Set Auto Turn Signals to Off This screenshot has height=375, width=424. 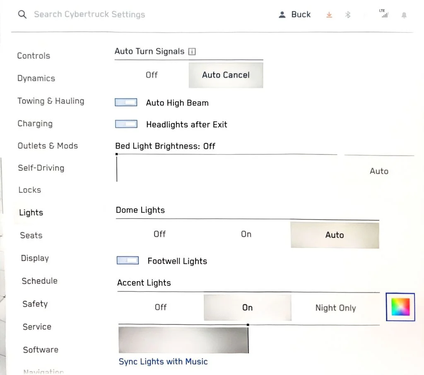[x=152, y=75]
